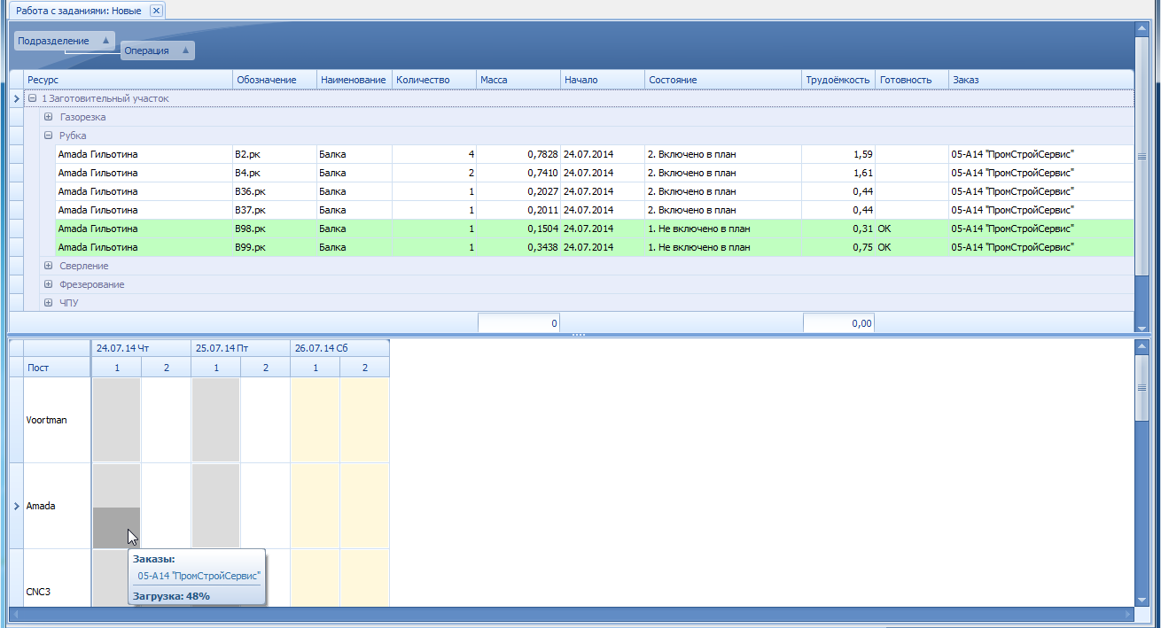Collapse the "1 Заготовительный участок" group

pyautogui.click(x=32, y=99)
